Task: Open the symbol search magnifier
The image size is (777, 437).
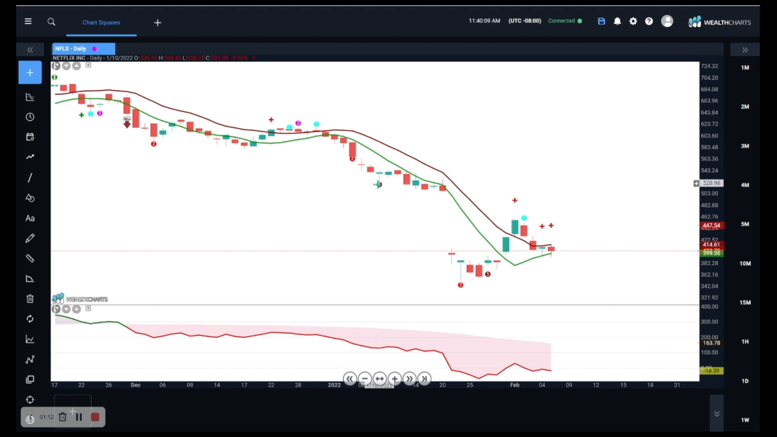Action: pos(51,22)
